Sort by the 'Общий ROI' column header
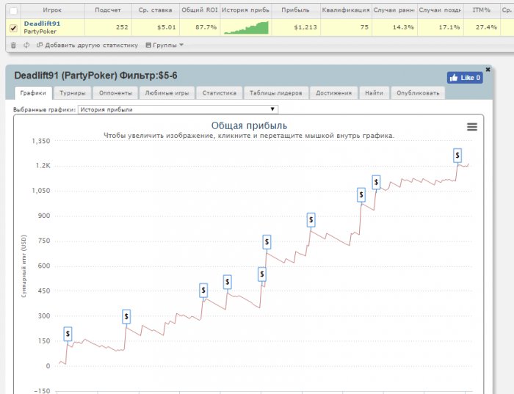514x394 pixels. click(200, 10)
